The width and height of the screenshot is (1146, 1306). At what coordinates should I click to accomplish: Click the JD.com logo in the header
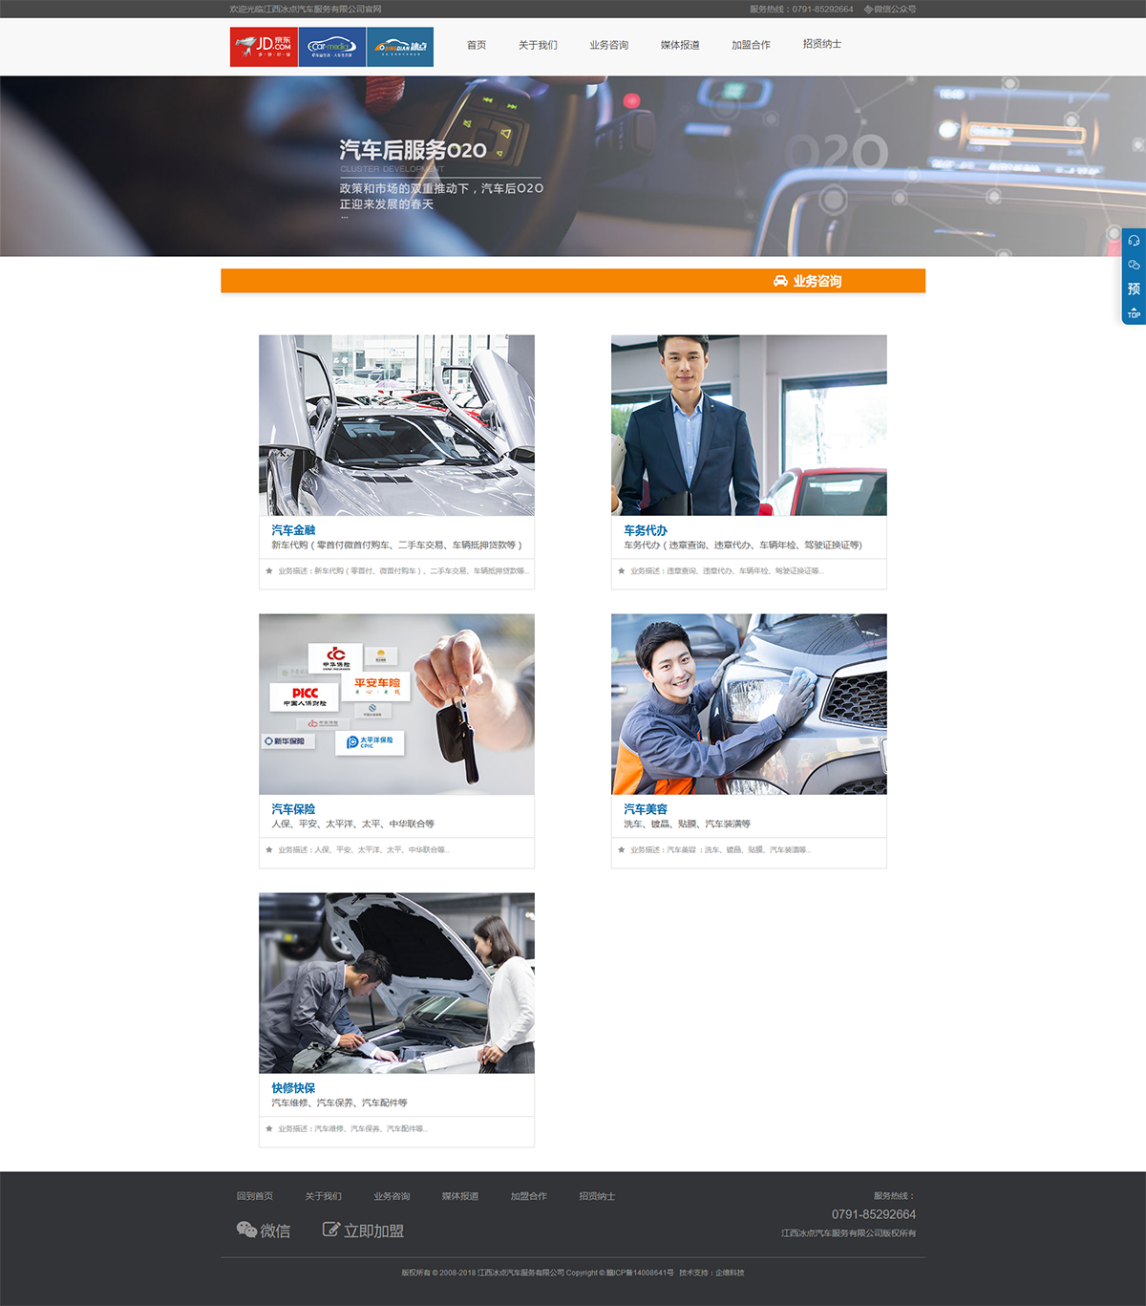[264, 47]
